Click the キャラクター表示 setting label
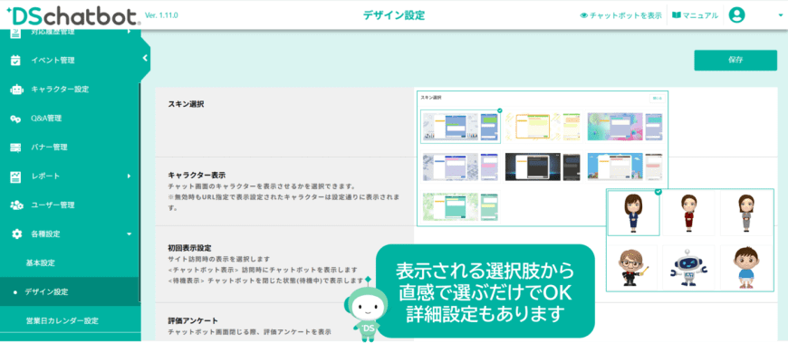The height and width of the screenshot is (343, 788). tap(197, 176)
